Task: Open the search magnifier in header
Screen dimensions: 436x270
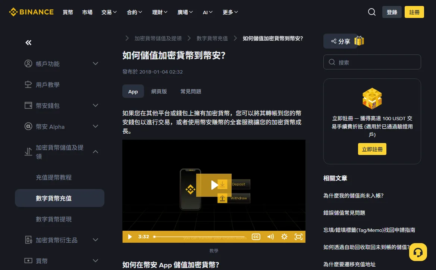Action: coord(372,12)
